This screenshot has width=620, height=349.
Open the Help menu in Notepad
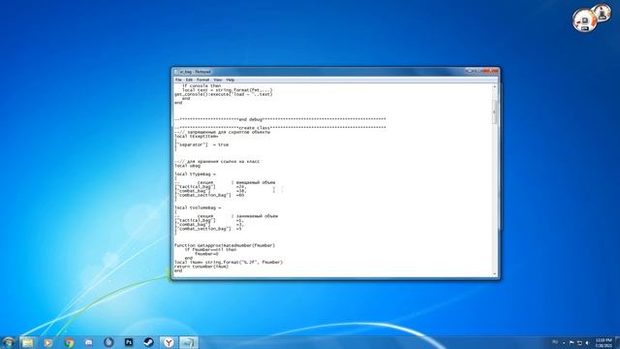231,79
